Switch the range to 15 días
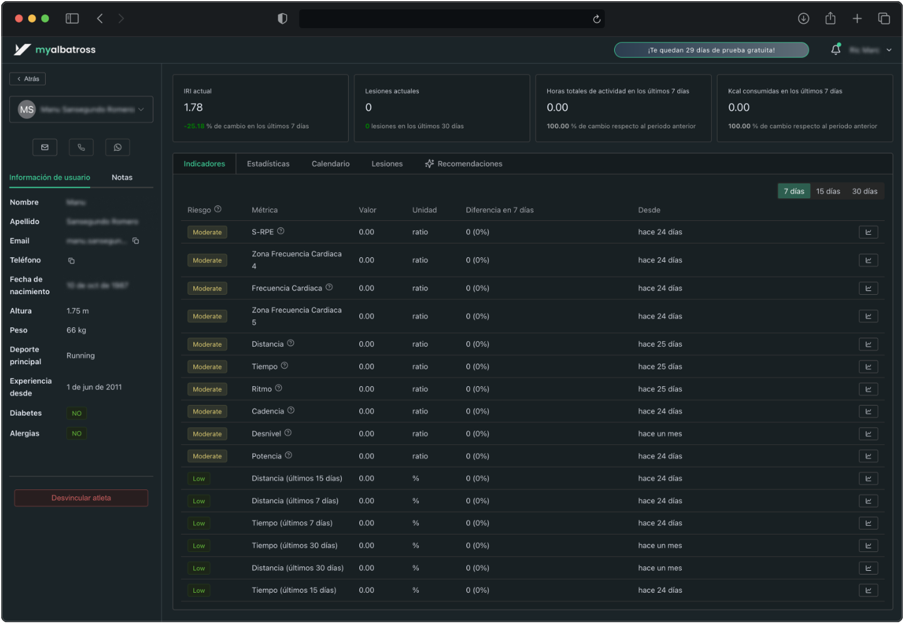Viewport: 904px width, 624px height. [828, 192]
